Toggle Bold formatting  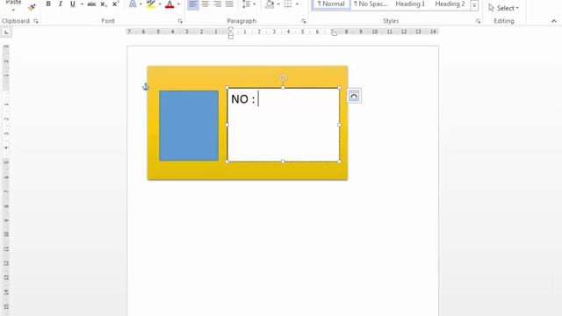(x=48, y=4)
